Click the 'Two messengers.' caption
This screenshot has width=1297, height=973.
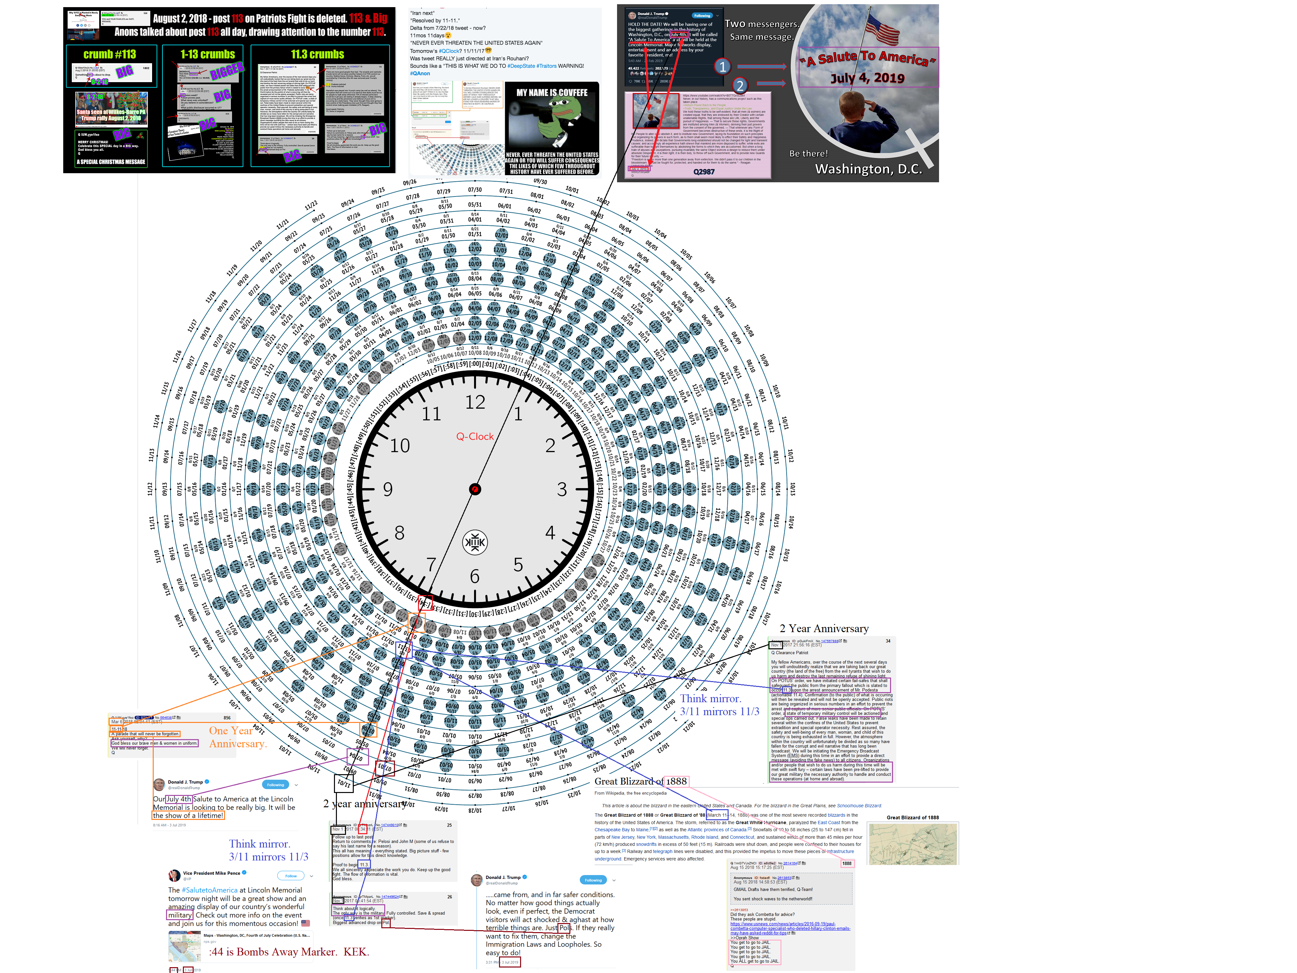coord(762,24)
